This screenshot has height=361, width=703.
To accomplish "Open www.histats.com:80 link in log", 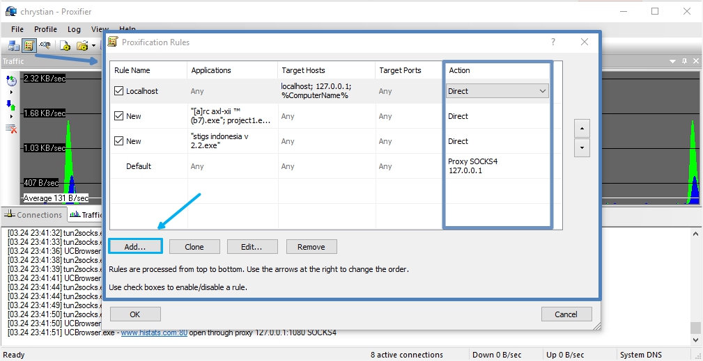I will [x=154, y=332].
